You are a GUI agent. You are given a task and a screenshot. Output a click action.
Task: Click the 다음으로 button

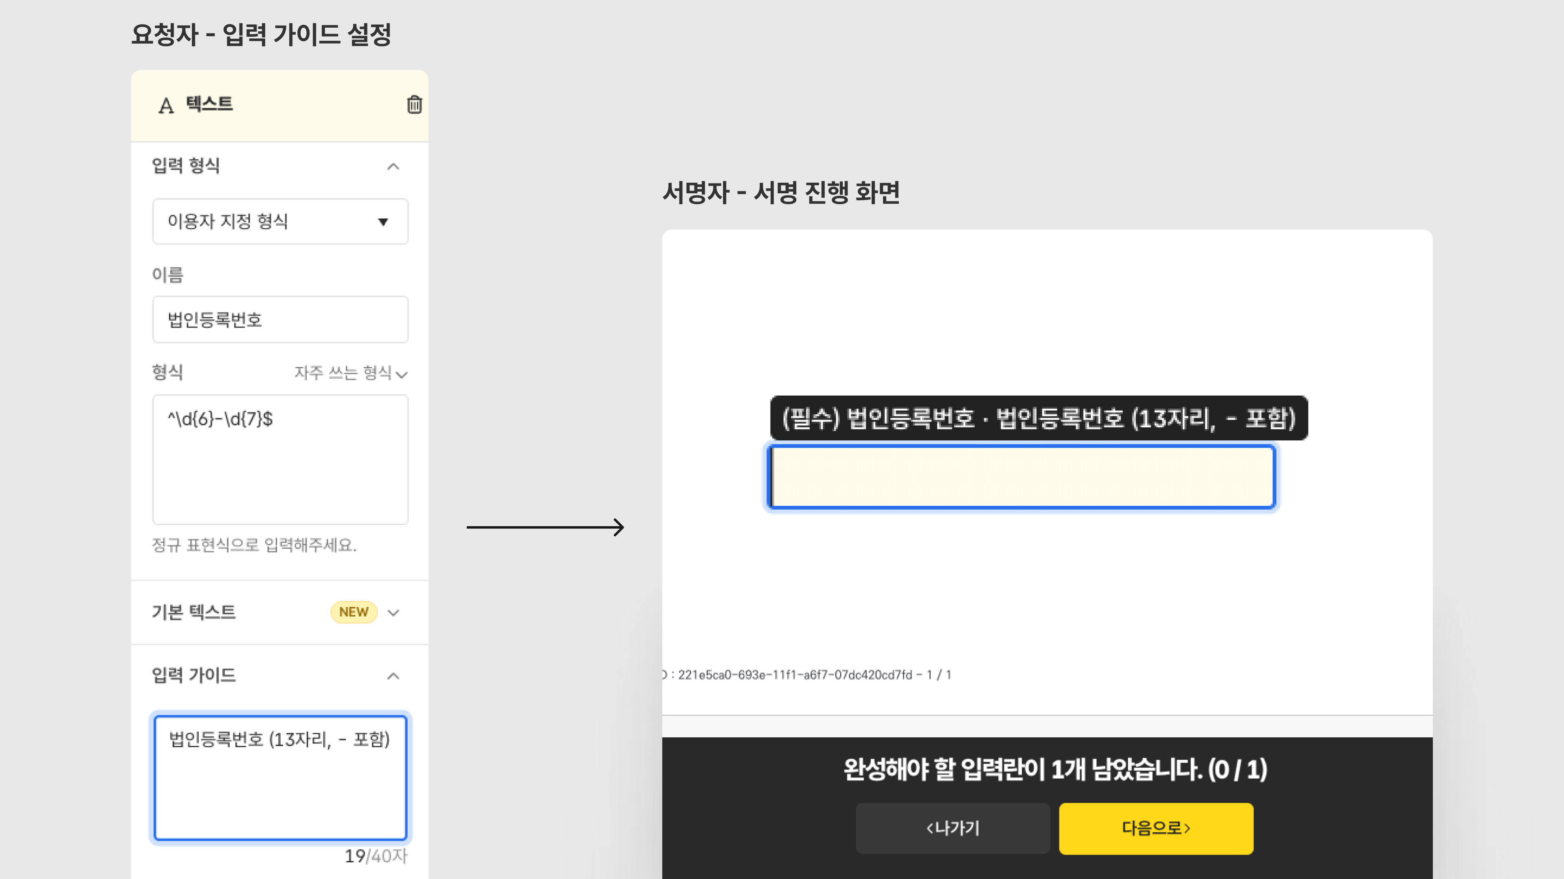click(1156, 829)
